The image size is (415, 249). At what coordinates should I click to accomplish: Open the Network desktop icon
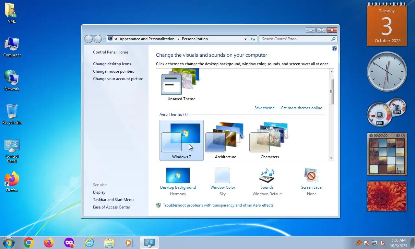pos(12,80)
